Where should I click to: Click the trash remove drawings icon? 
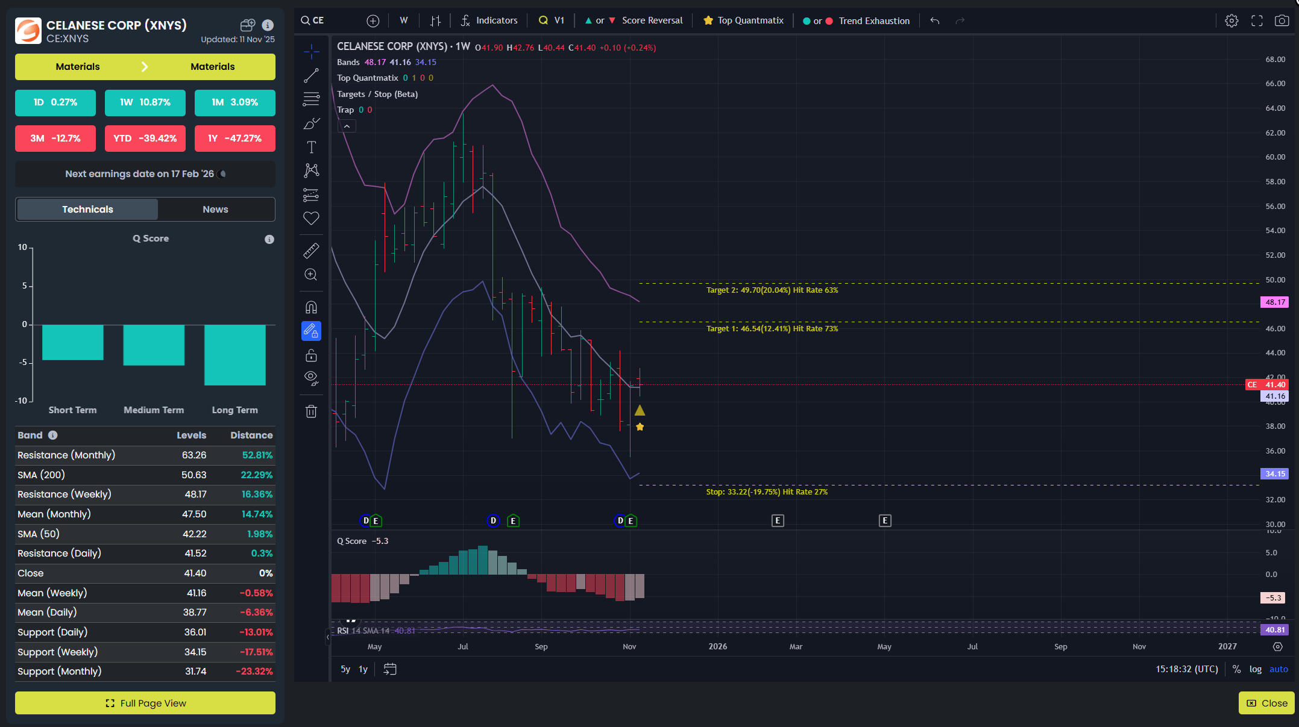coord(311,411)
